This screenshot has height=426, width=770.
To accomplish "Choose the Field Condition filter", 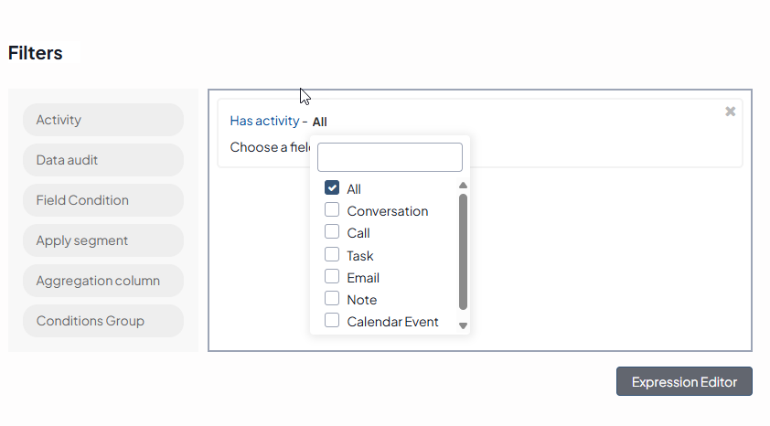I will click(103, 200).
